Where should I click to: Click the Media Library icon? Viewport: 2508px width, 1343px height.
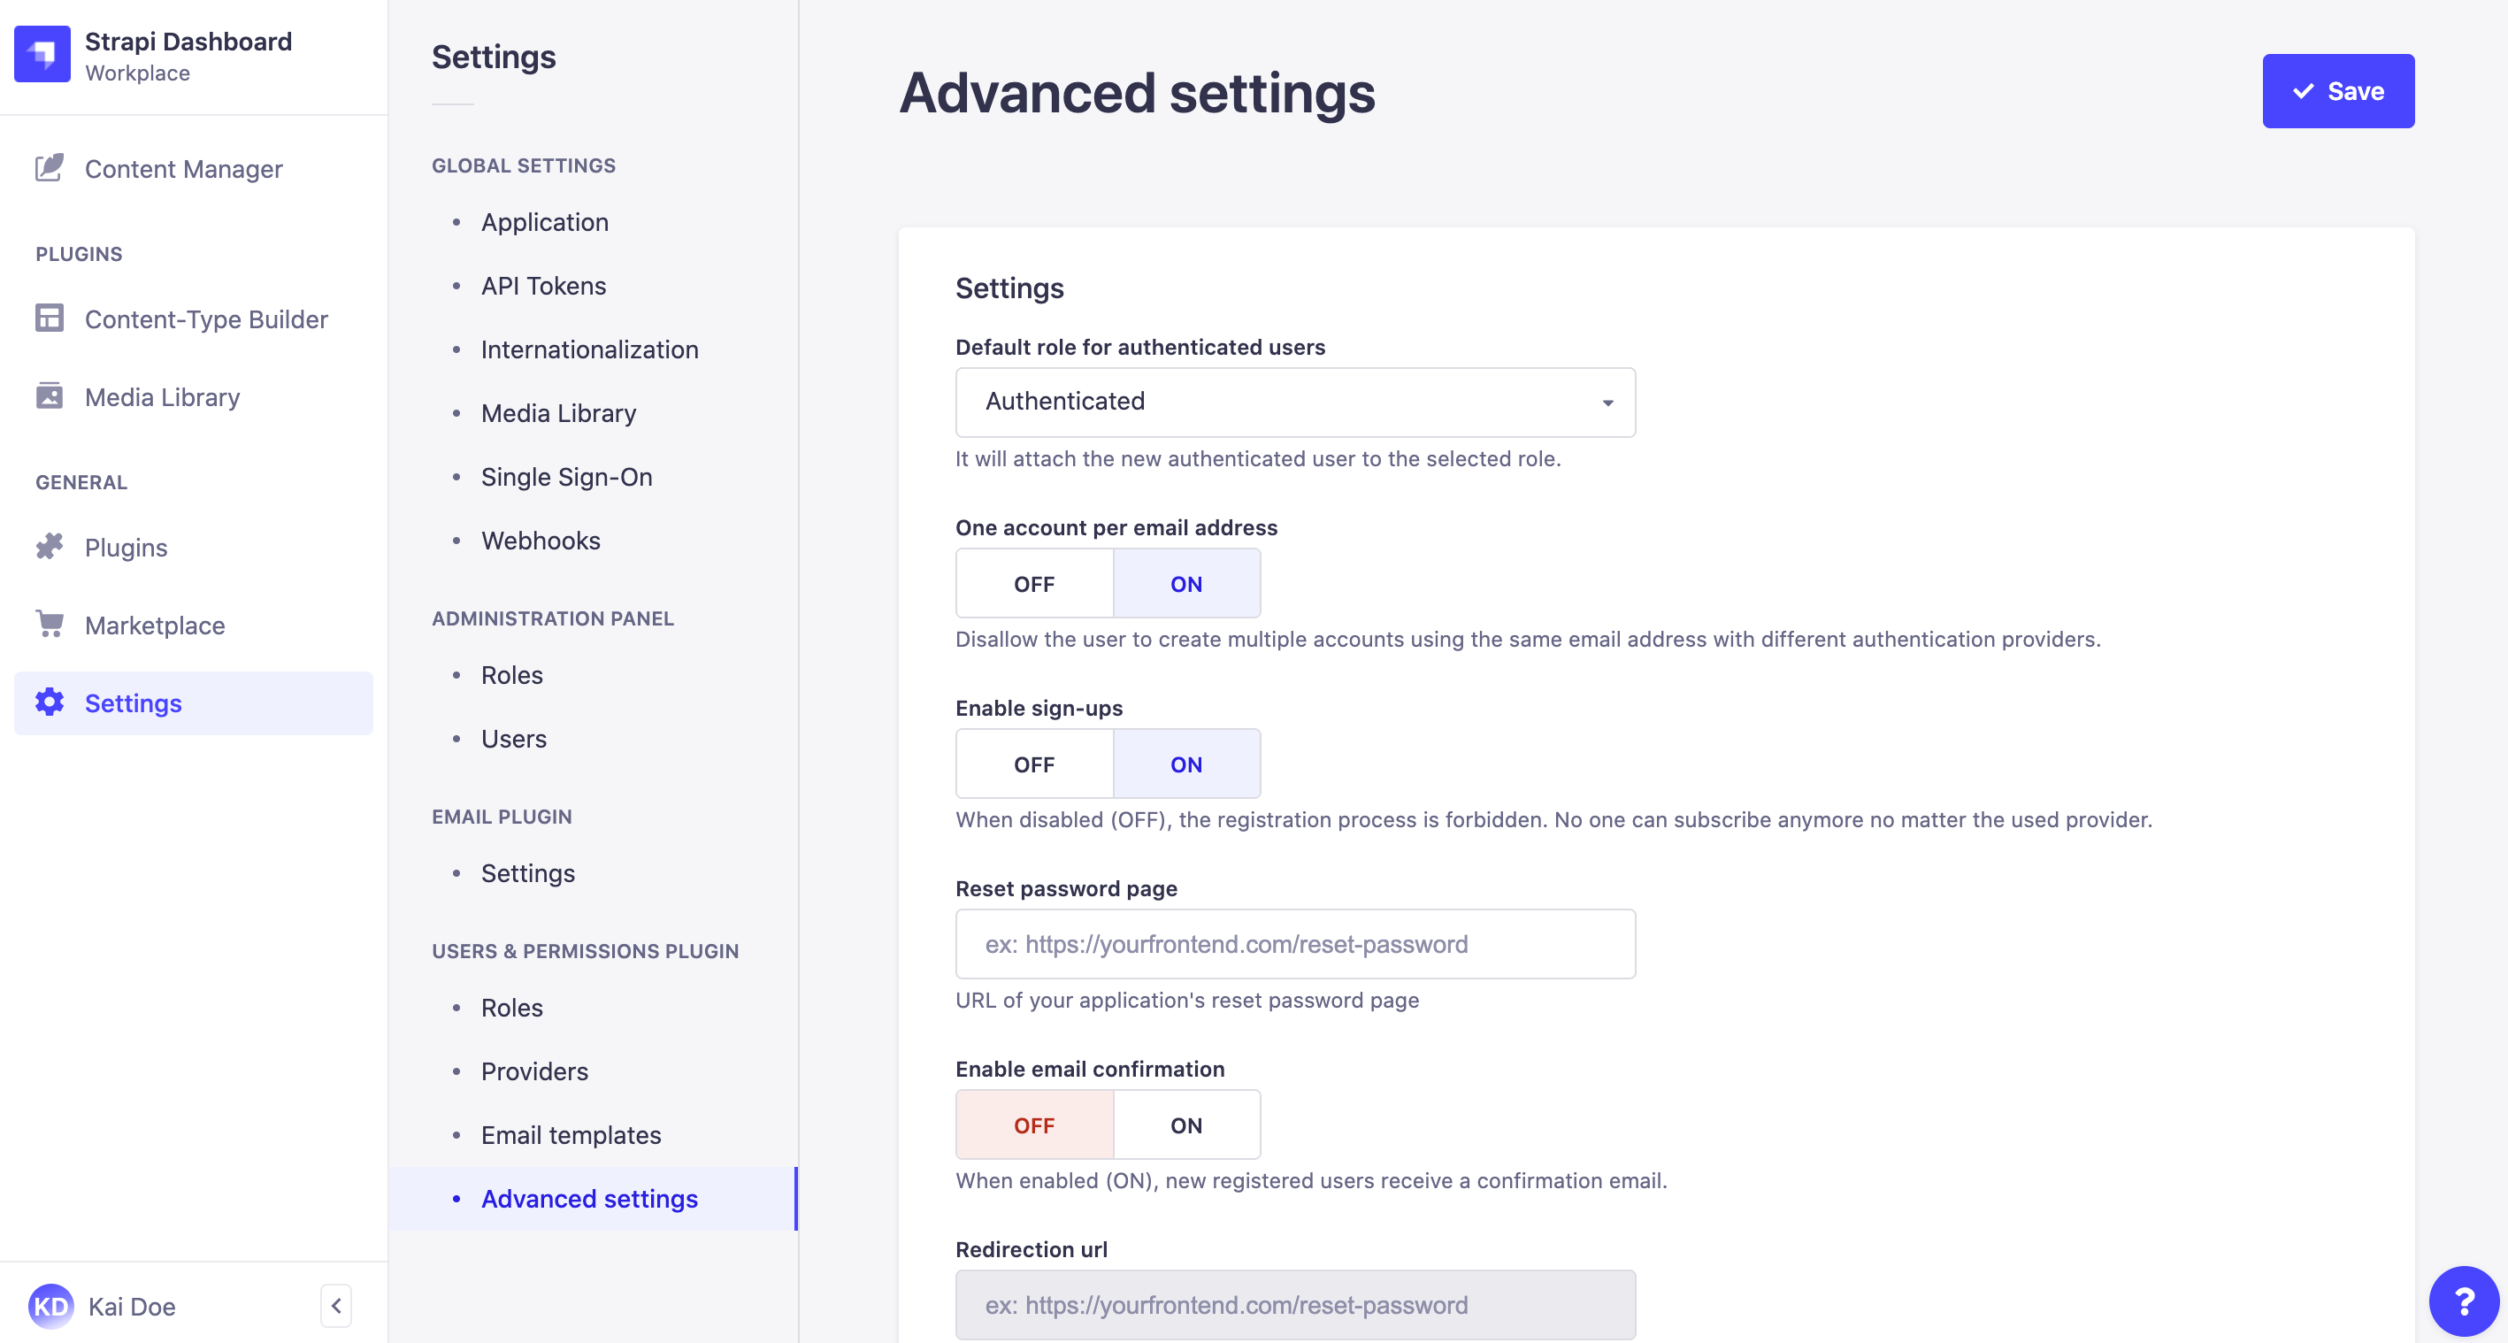pos(48,396)
